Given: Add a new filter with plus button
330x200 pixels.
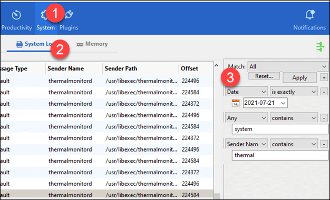Looking at the screenshot, I should [324, 78].
